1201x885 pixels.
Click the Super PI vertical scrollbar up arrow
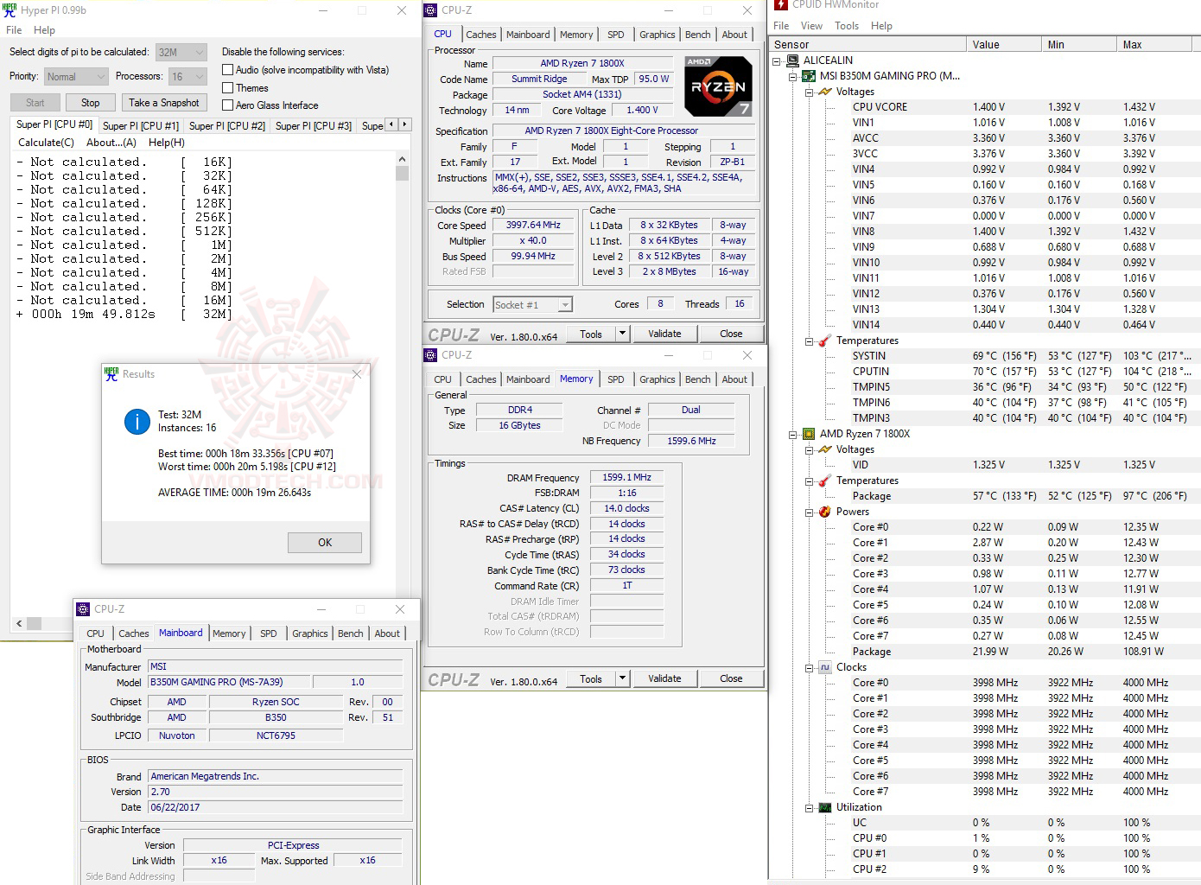click(x=402, y=160)
